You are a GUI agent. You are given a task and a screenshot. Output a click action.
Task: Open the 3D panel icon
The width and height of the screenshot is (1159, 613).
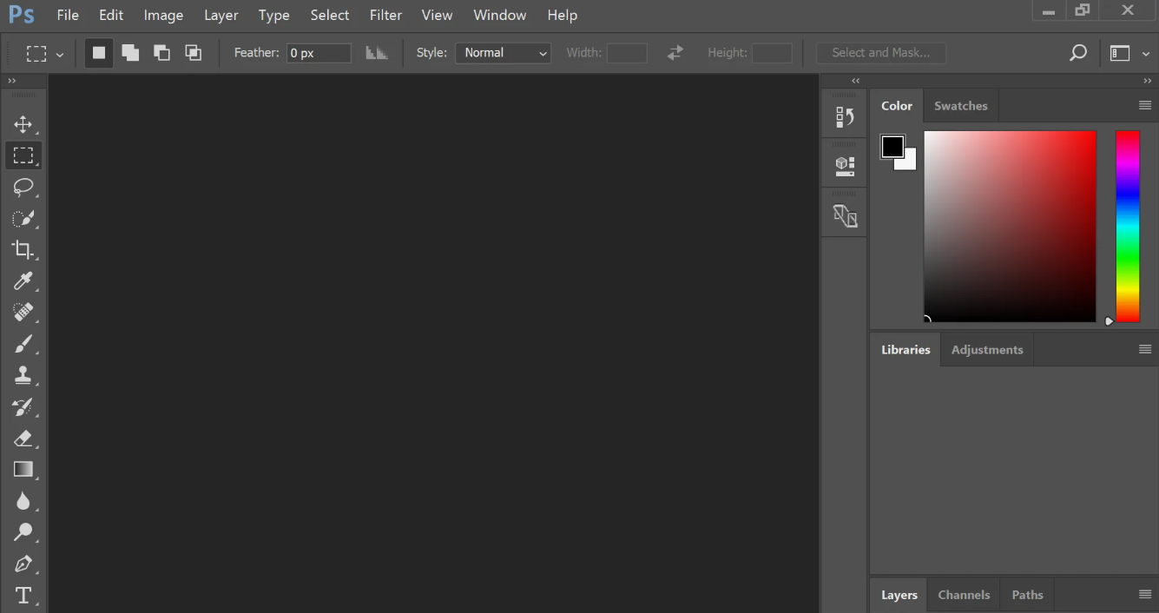coord(845,166)
